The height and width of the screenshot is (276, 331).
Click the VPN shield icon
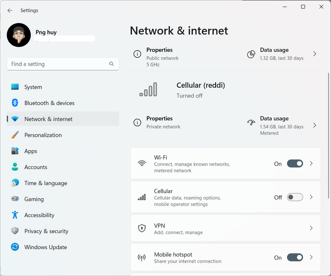(x=142, y=228)
